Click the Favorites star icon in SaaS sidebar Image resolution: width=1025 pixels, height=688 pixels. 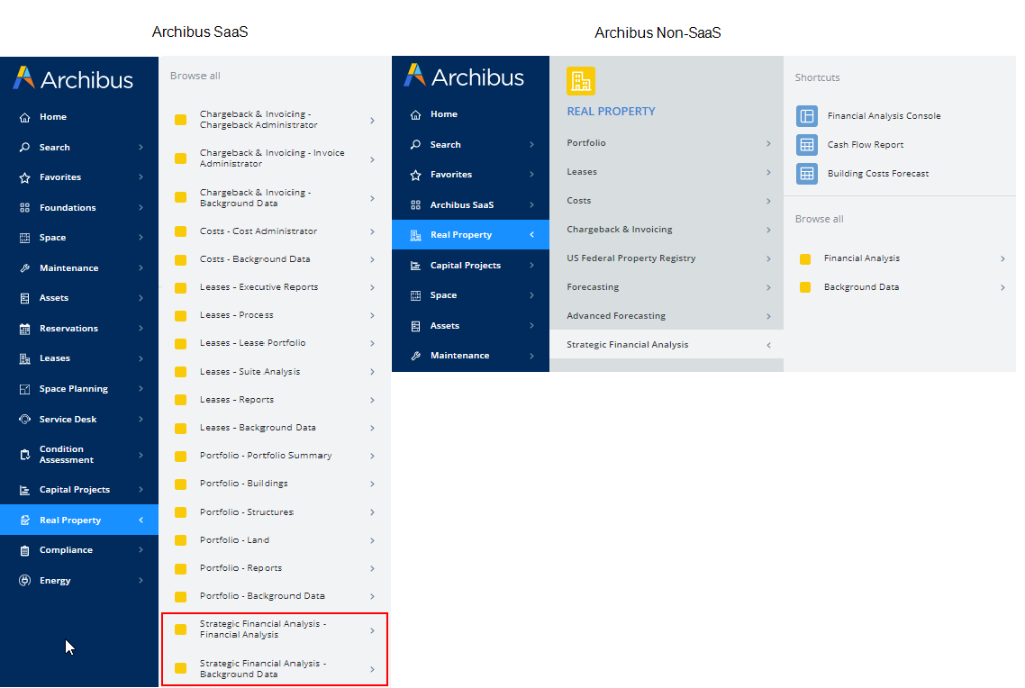click(25, 177)
